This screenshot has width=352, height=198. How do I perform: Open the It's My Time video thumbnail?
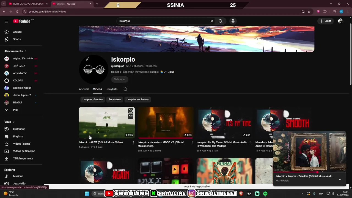tap(224, 123)
